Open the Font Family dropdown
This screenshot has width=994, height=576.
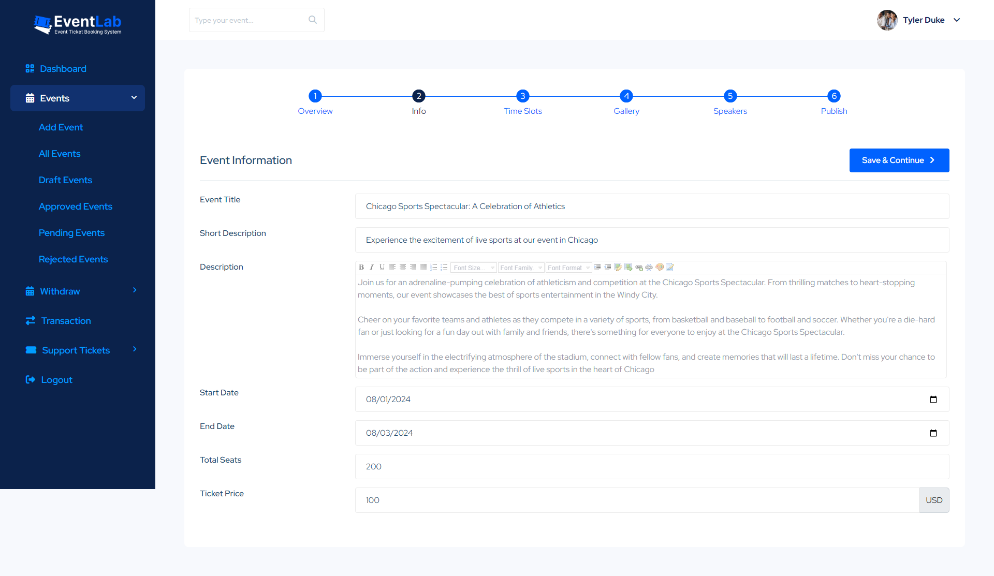point(521,268)
